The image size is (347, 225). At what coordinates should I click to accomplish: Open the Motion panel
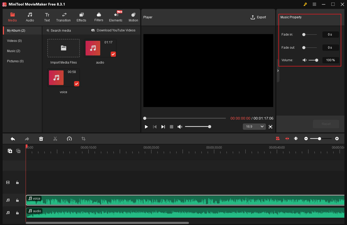[x=133, y=17]
